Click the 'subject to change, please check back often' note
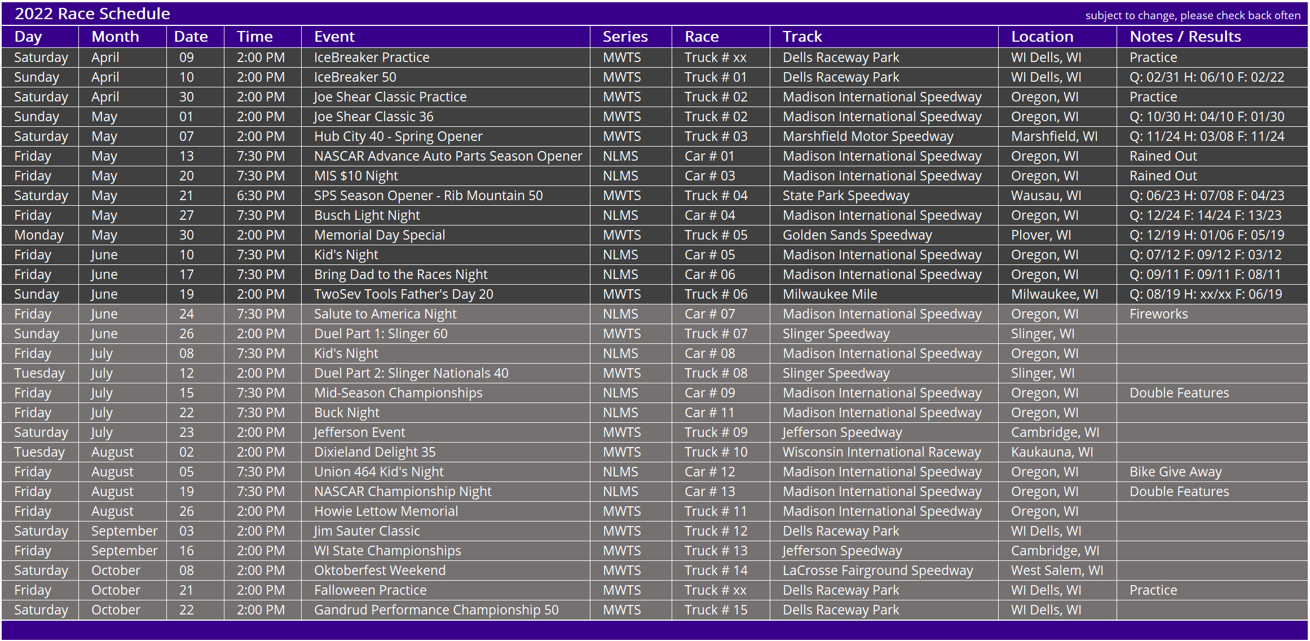This screenshot has height=641, width=1310. (1193, 15)
